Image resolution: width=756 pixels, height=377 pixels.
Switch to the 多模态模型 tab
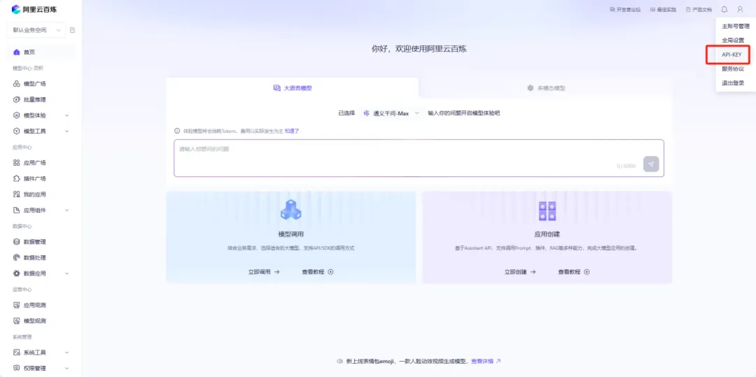[546, 88]
